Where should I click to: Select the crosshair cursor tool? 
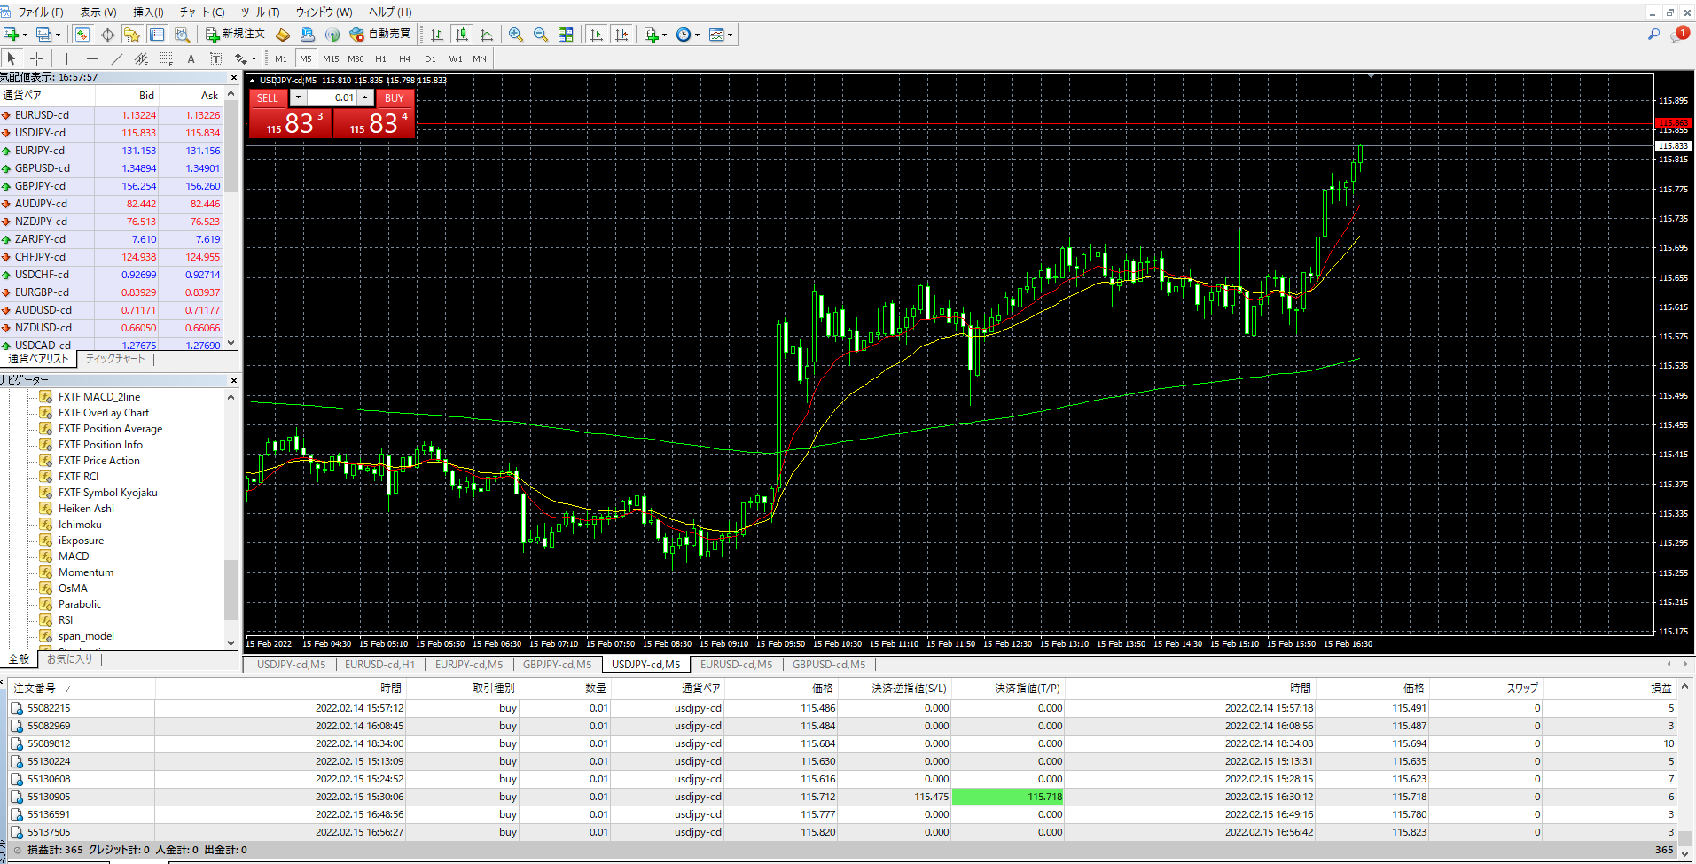click(36, 58)
